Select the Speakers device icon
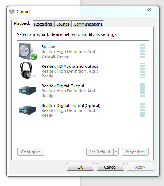This screenshot has height=186, width=164. point(28,51)
